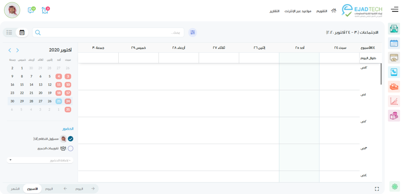Open the line chart sidebar icon
The image size is (403, 194).
(x=394, y=101)
